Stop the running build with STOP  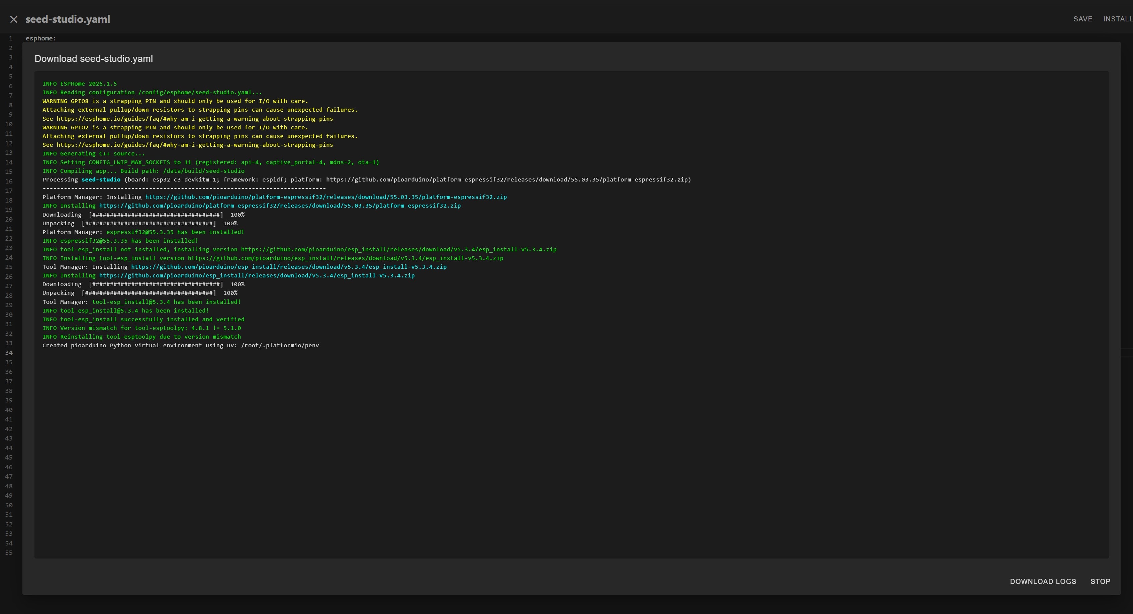coord(1100,581)
